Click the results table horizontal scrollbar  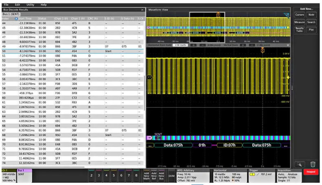point(43,167)
